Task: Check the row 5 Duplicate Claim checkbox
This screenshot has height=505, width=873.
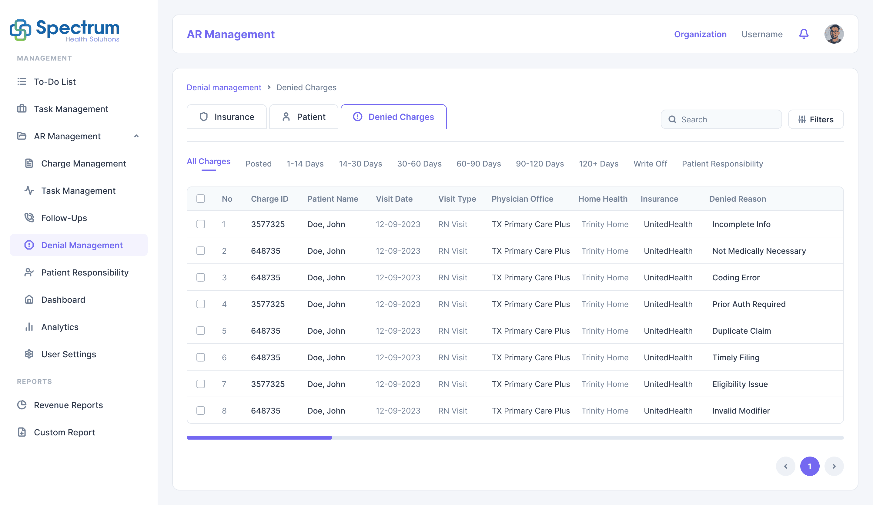Action: click(x=201, y=331)
